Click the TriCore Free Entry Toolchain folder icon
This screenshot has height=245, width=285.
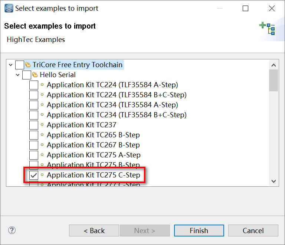click(x=28, y=65)
